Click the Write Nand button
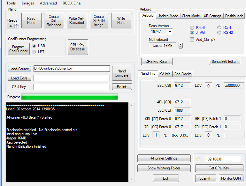 [121, 20]
